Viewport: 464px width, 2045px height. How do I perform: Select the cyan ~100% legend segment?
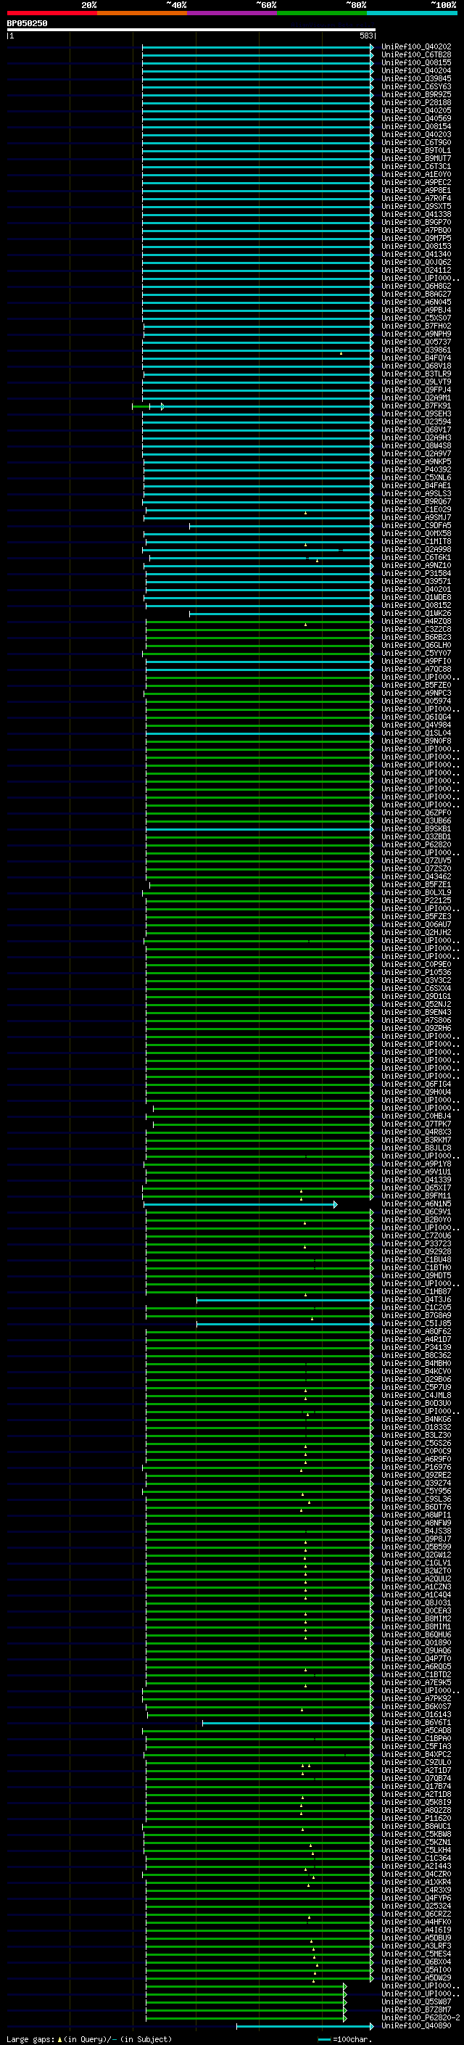(x=412, y=13)
